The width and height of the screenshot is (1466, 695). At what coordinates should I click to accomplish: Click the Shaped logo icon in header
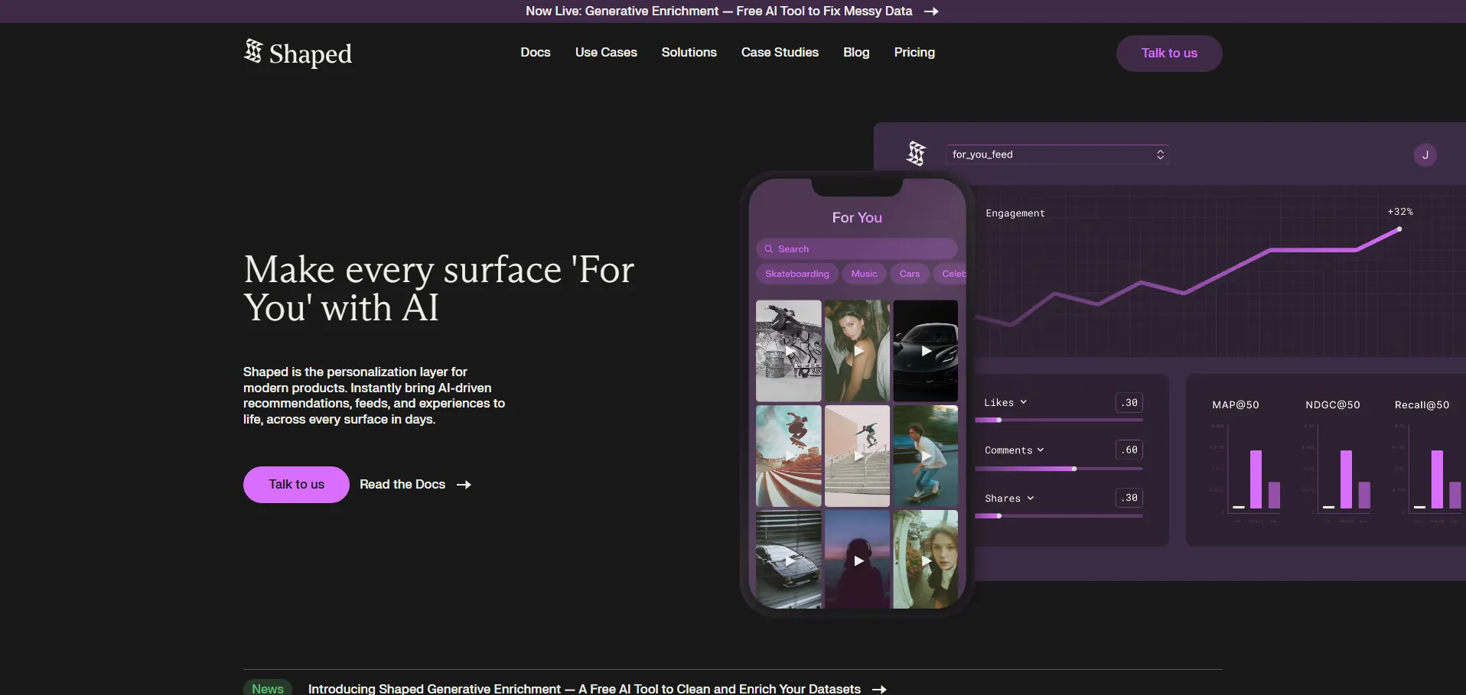252,51
